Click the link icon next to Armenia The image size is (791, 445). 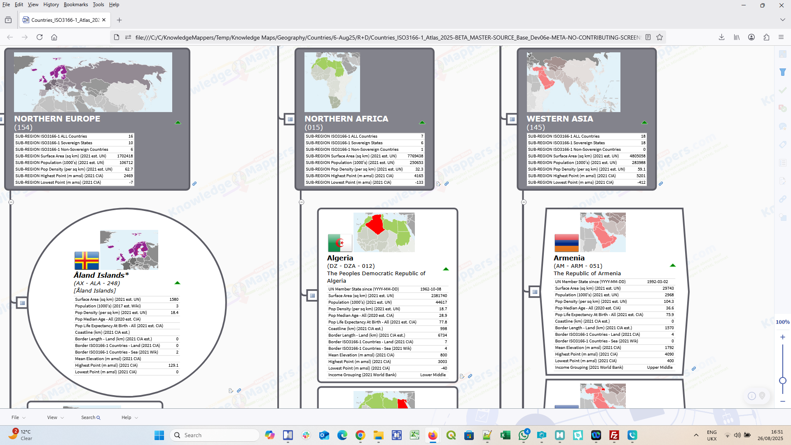pos(694,369)
